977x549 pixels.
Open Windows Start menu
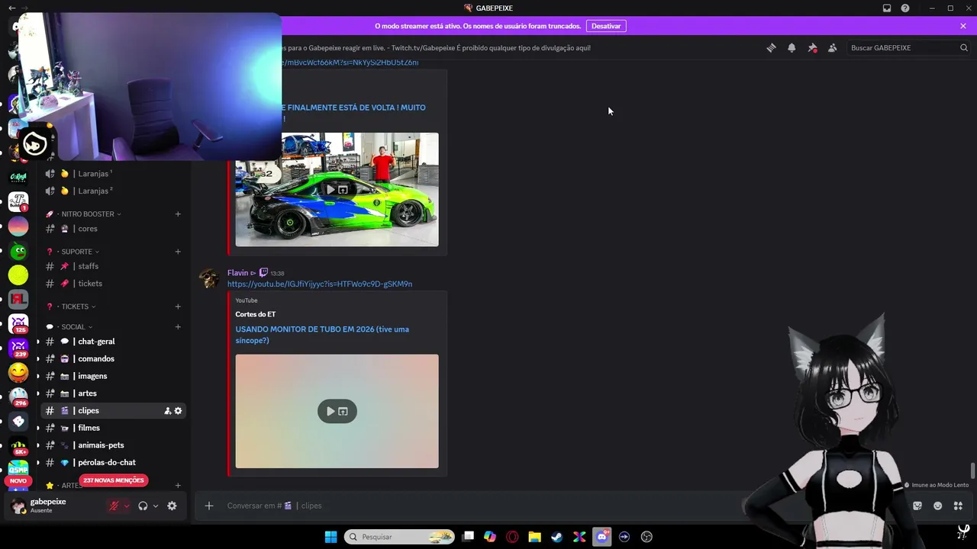coord(331,537)
